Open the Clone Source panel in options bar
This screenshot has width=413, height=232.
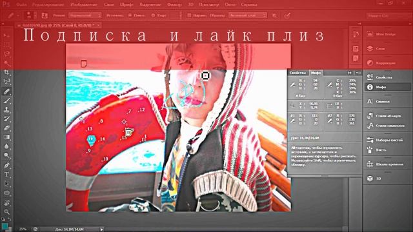coord(45,15)
